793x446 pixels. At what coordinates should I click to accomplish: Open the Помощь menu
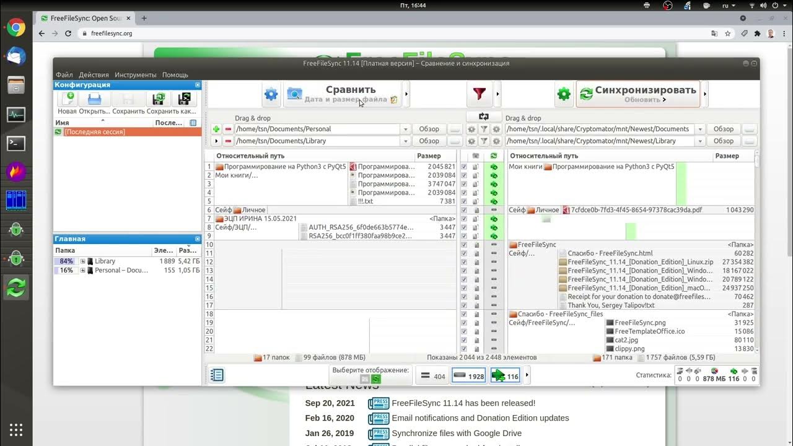point(175,75)
